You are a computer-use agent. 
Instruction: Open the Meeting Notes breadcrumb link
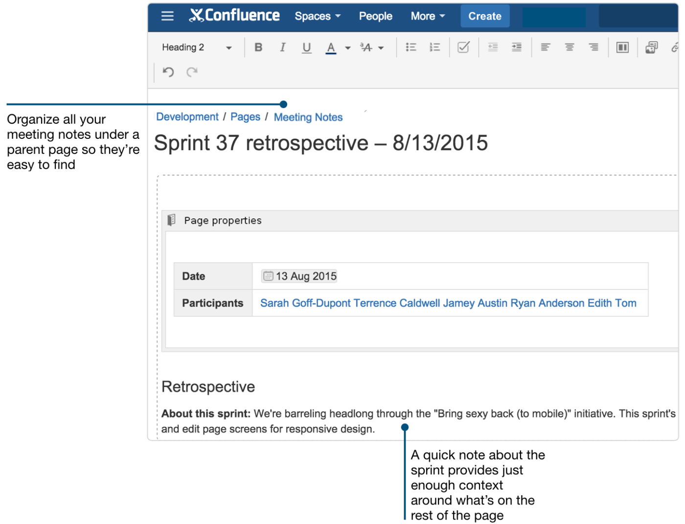coord(308,117)
